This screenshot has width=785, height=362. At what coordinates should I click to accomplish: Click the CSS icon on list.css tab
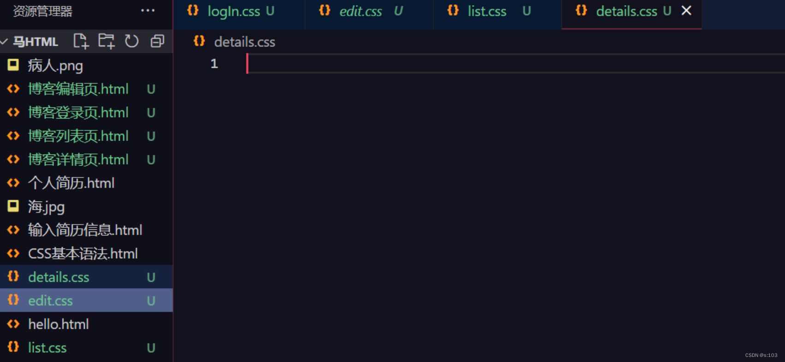453,10
